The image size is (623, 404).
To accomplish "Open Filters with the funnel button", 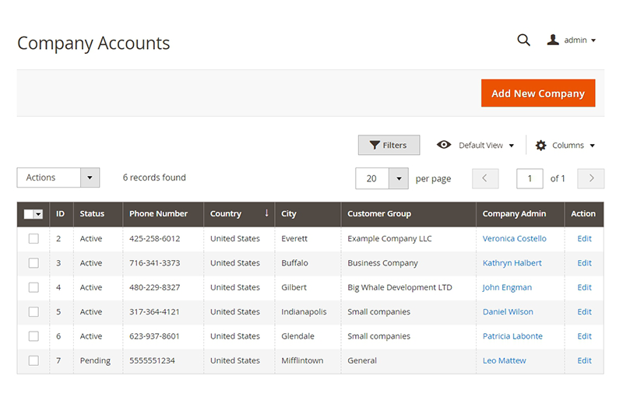I will coord(389,145).
